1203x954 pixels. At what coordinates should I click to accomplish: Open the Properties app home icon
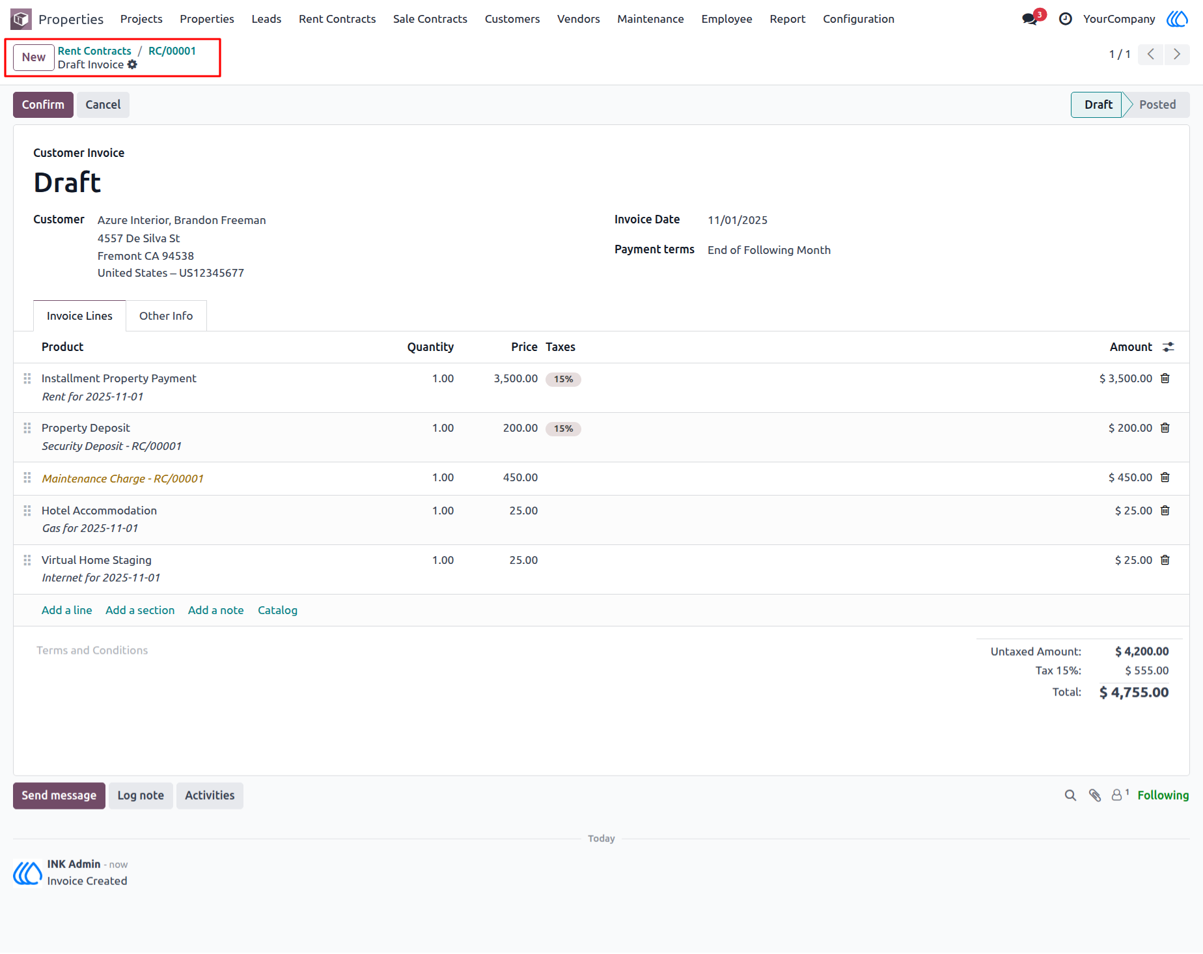pos(21,19)
